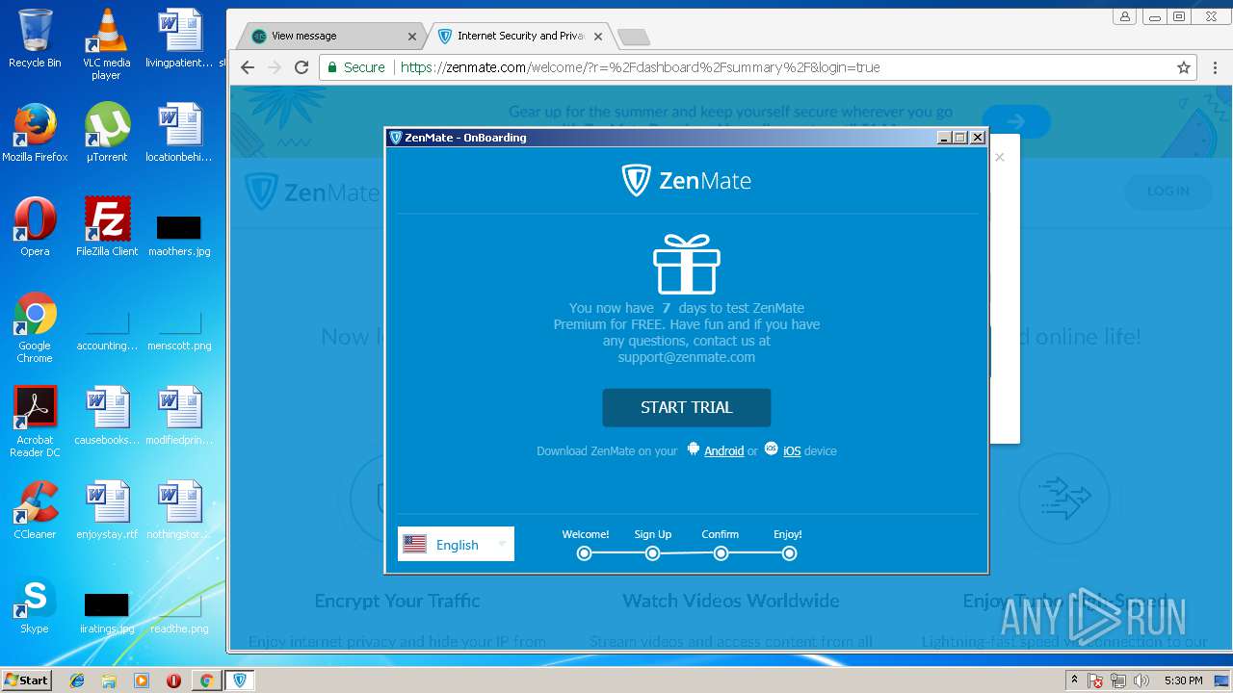Bookmark this page with the star
The height and width of the screenshot is (693, 1233).
(x=1184, y=67)
